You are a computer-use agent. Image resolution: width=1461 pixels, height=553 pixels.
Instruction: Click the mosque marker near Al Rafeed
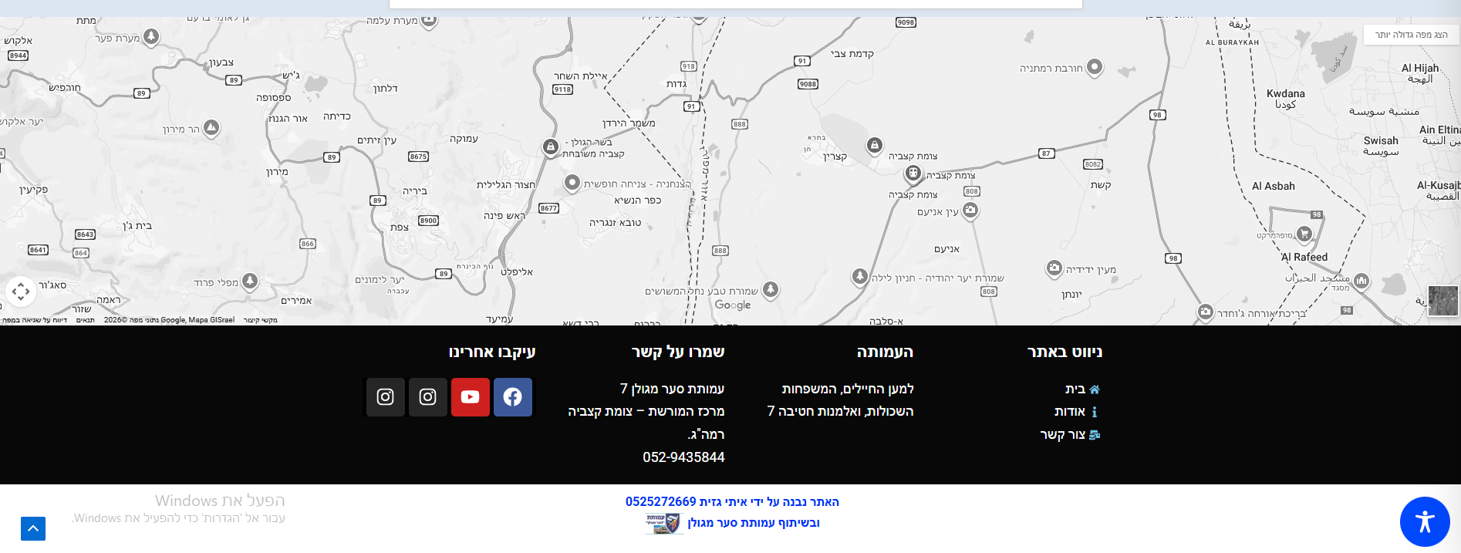click(1361, 281)
